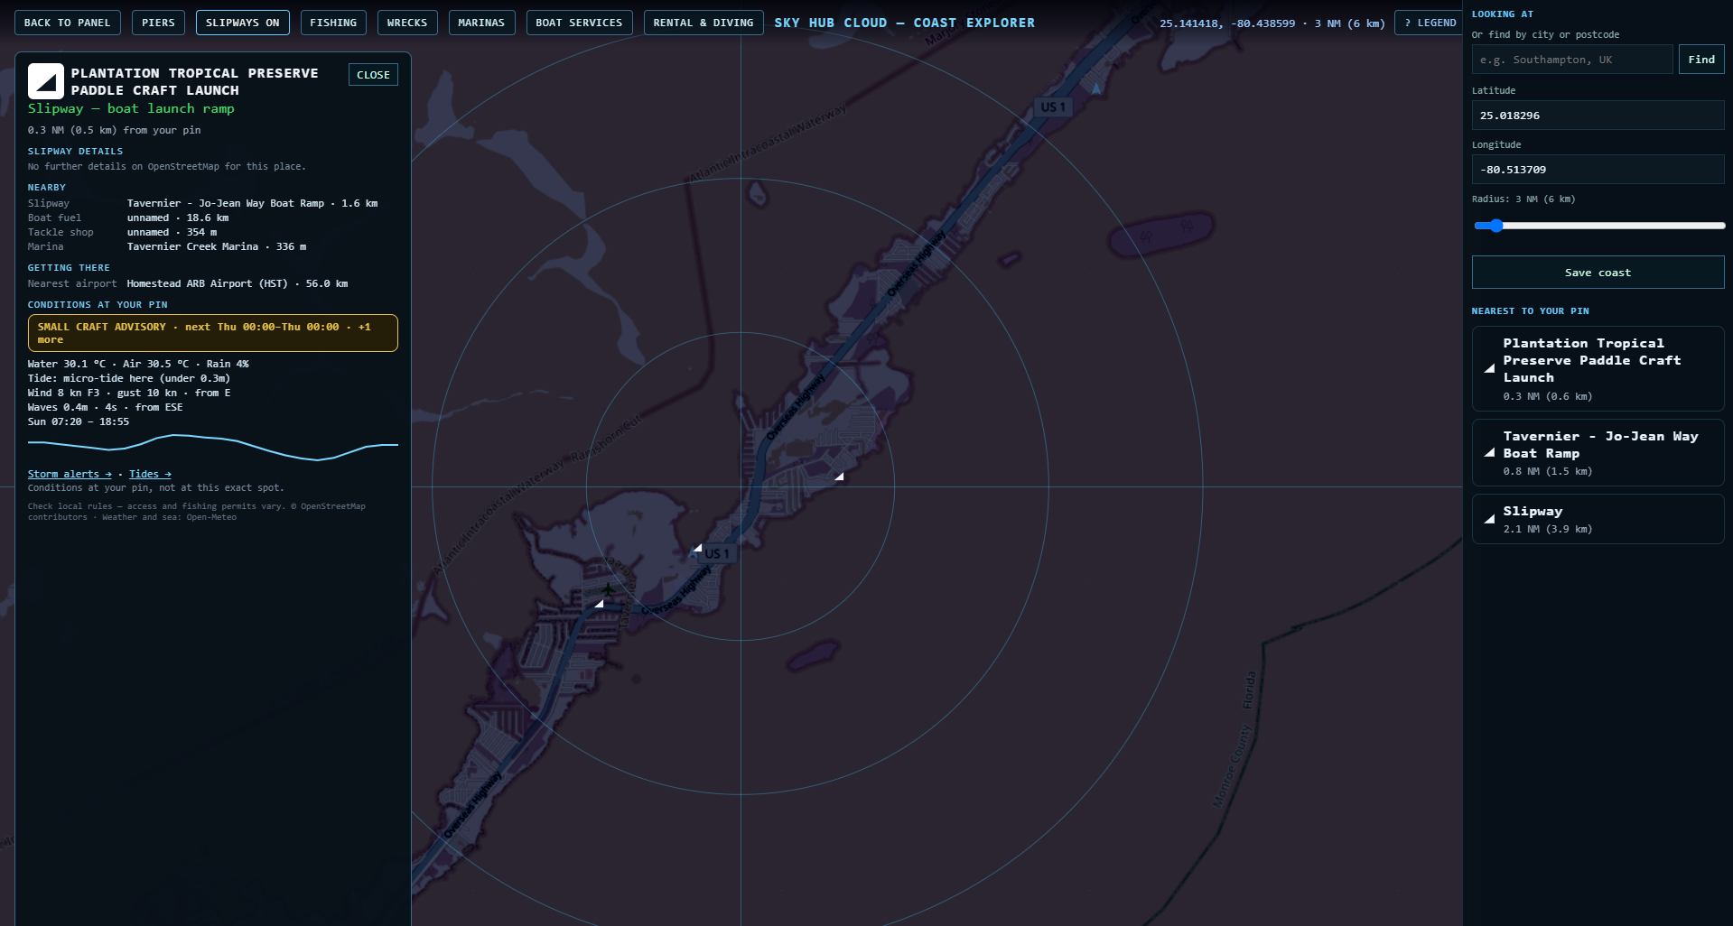Toggle the Marinas layer
Screen dimensions: 1733x926
481,23
